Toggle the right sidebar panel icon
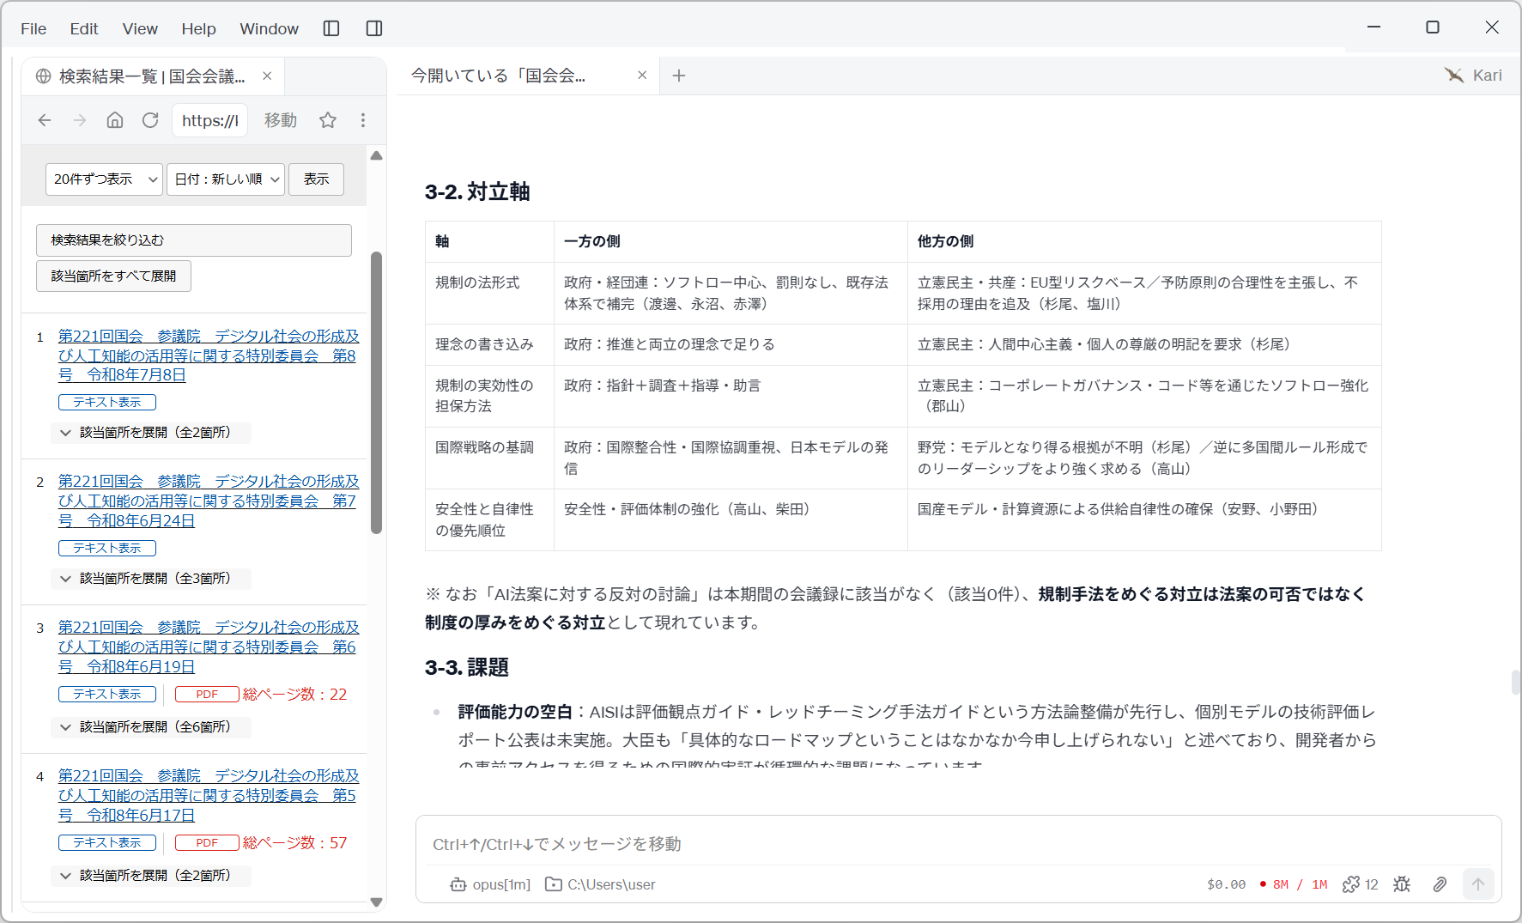The height and width of the screenshot is (923, 1522). point(374,28)
